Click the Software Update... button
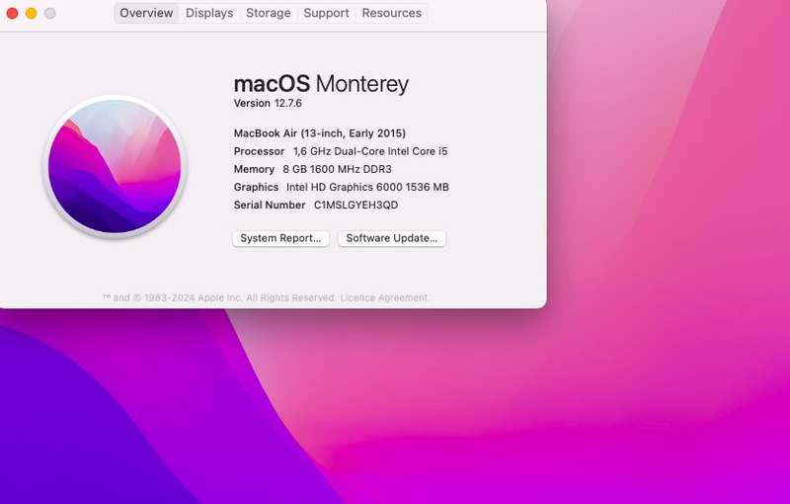 [x=391, y=238]
